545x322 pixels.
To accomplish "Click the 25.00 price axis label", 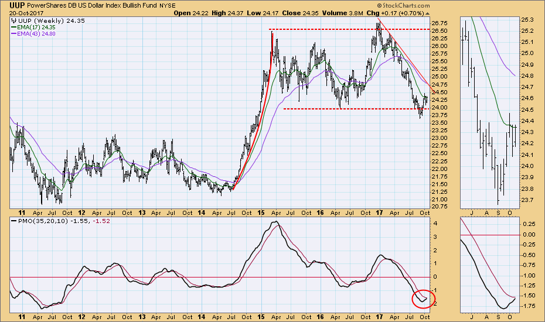I will point(440,77).
